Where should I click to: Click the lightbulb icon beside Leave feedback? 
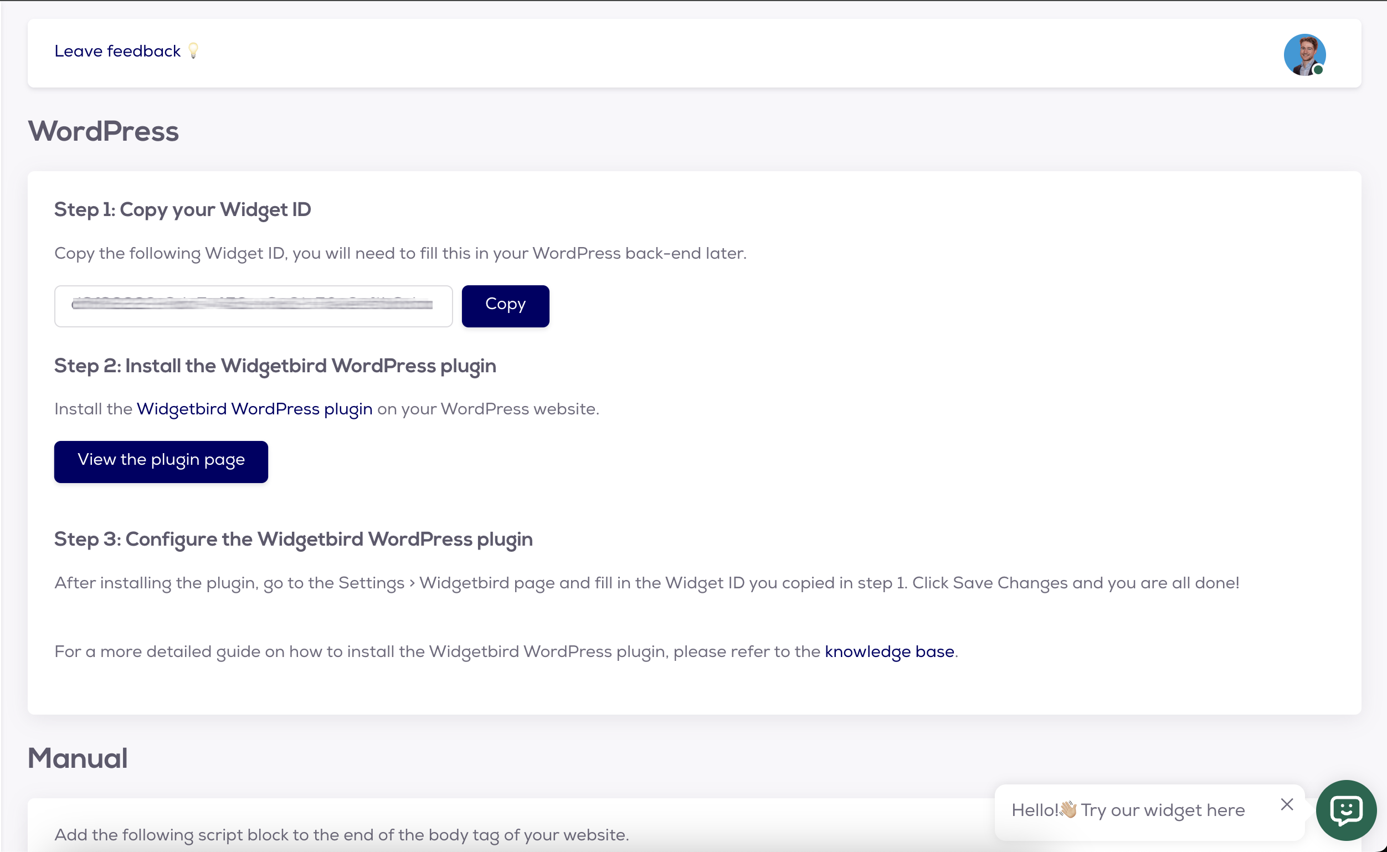[x=193, y=51]
